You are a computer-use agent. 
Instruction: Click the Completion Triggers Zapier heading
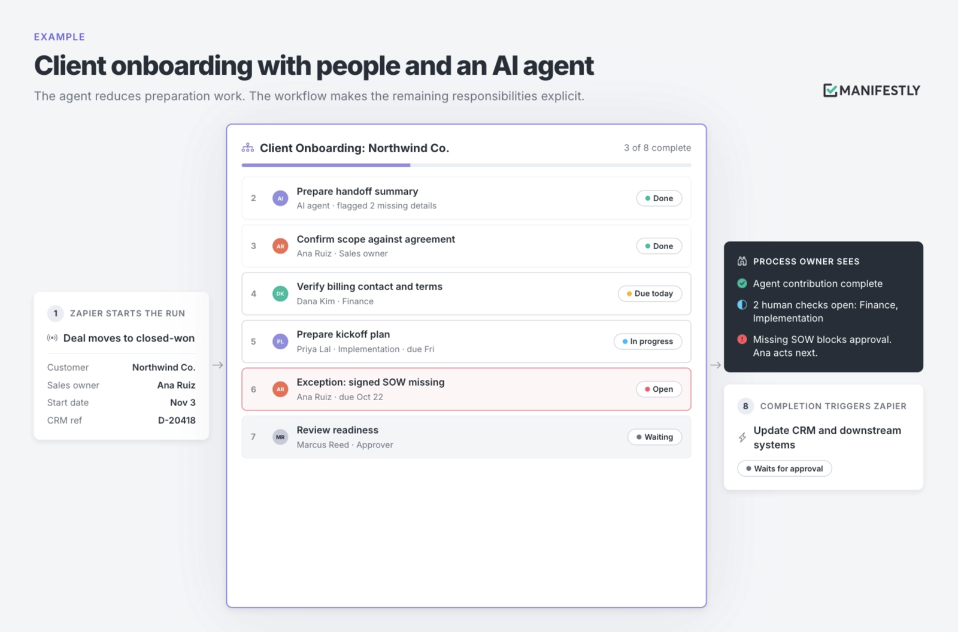click(833, 406)
